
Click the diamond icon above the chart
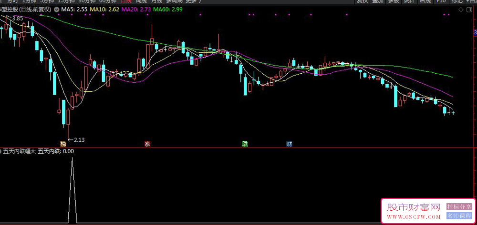(x=461, y=10)
